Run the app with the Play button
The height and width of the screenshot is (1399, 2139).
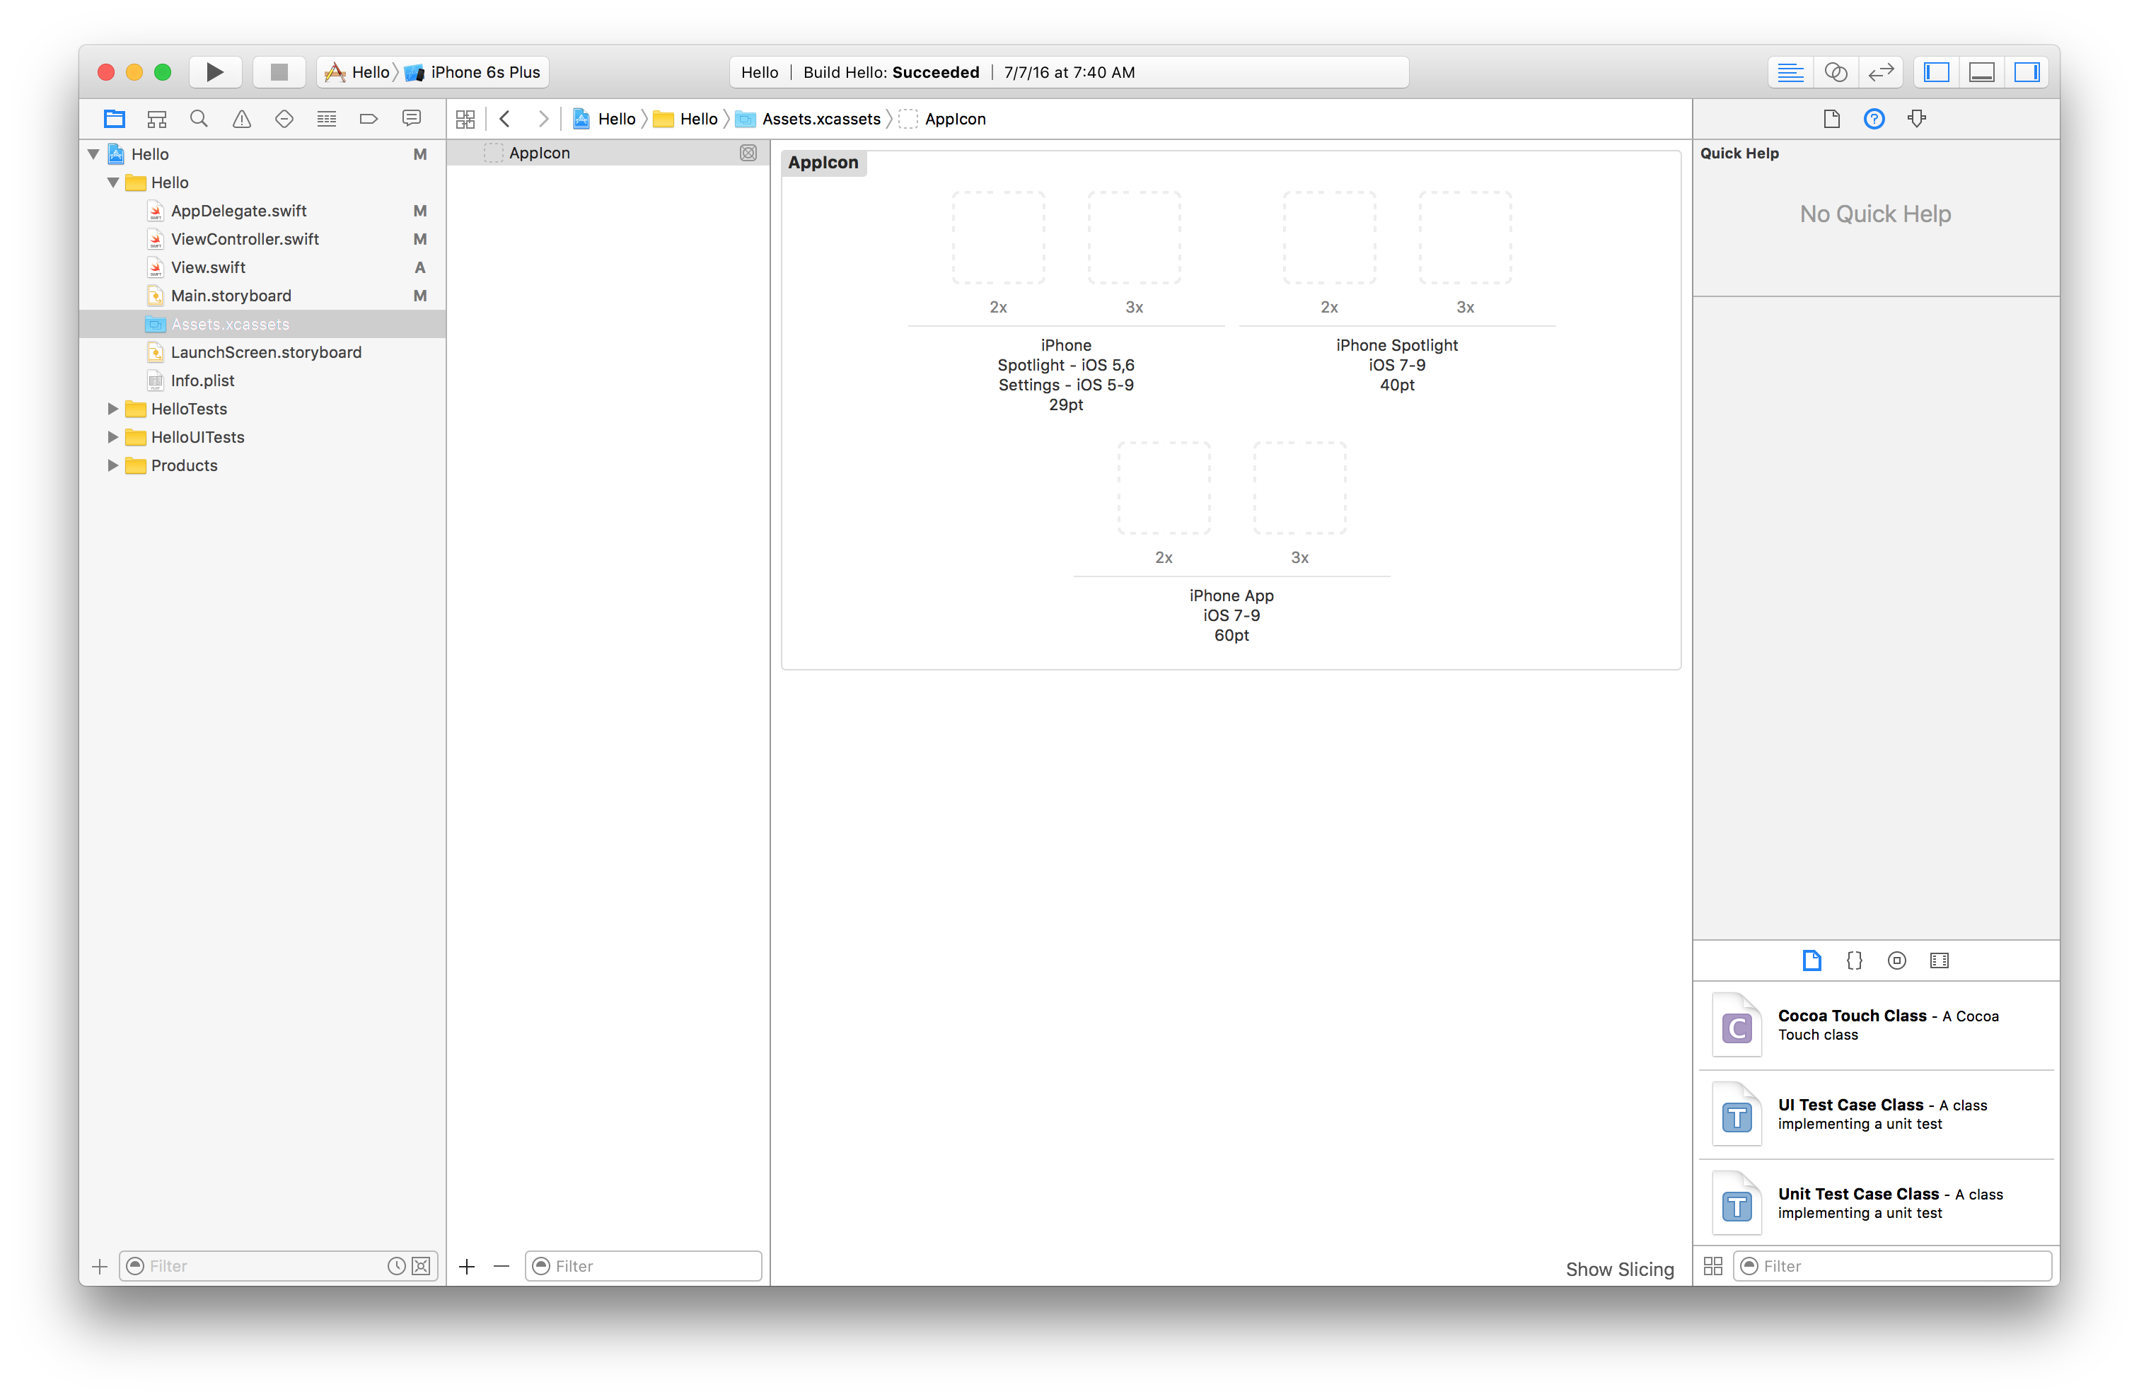(215, 72)
